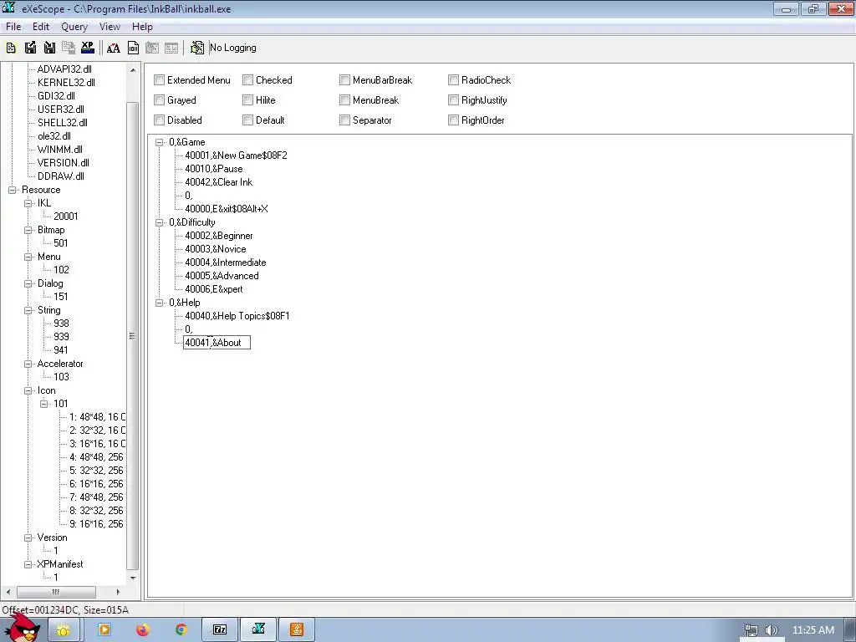Open Windows Explorer from the taskbar
Screen dimensions: 856x642
(64, 630)
